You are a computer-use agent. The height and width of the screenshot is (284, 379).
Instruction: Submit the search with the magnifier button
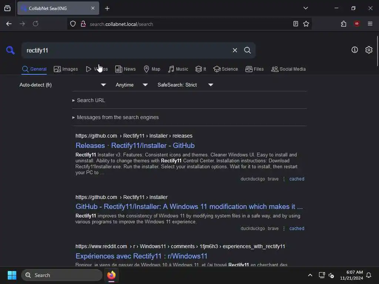[x=247, y=50]
